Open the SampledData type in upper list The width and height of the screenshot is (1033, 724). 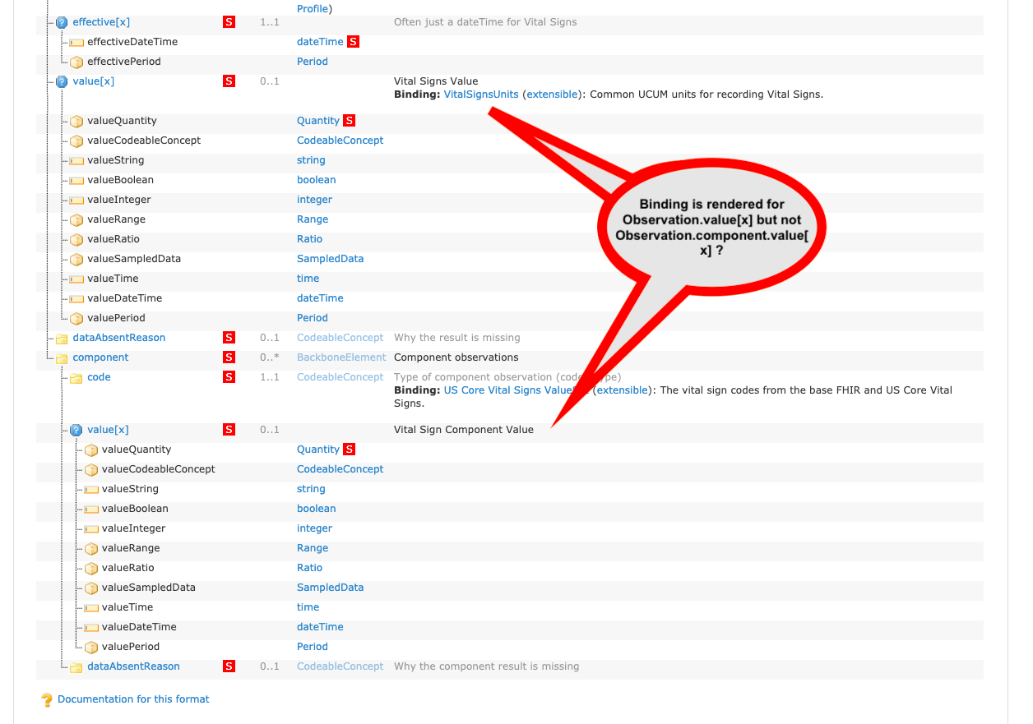[x=330, y=259]
